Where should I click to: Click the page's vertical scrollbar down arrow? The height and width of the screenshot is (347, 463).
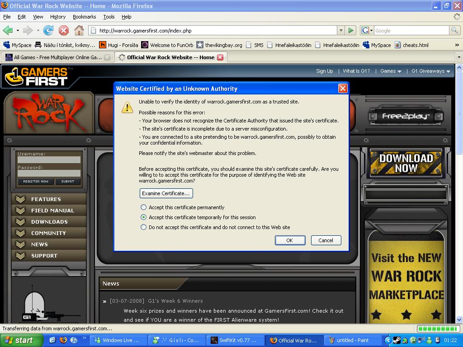coord(459,319)
